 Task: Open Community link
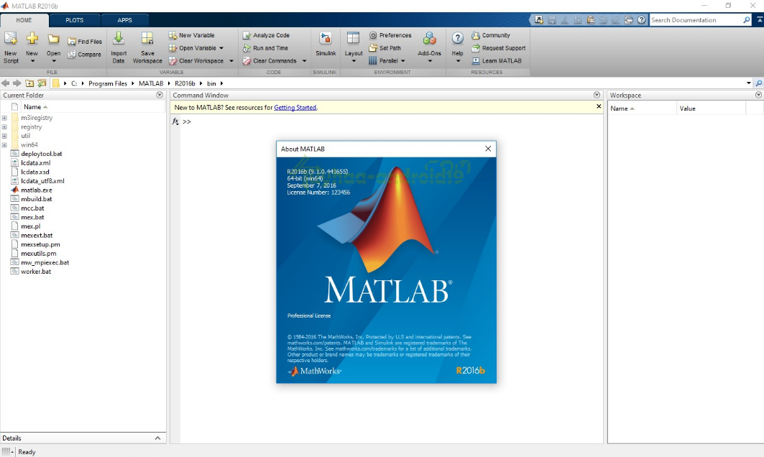[x=491, y=35]
